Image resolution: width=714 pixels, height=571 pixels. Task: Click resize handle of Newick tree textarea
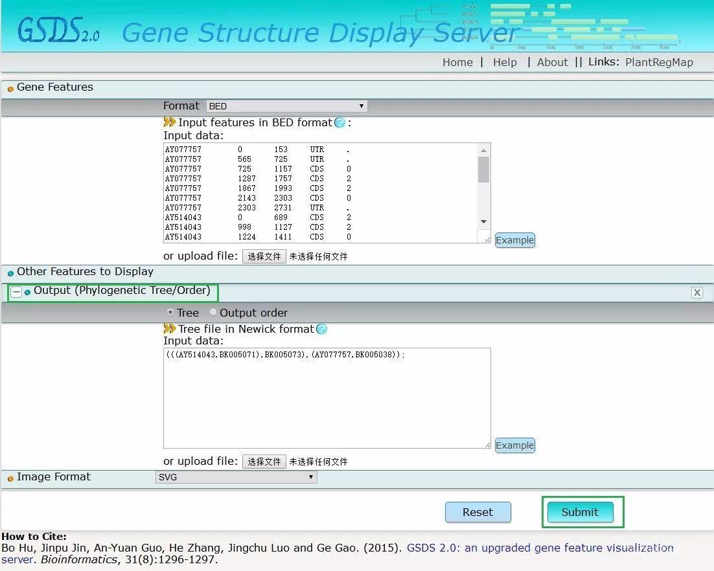(x=487, y=445)
